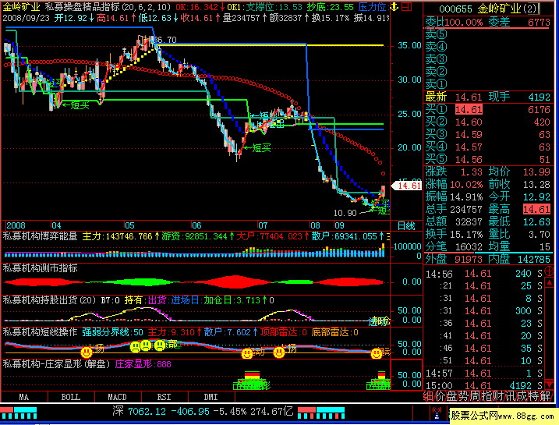Click the 000655 金岭矿业 stock title
The width and height of the screenshot is (559, 425).
[480, 9]
